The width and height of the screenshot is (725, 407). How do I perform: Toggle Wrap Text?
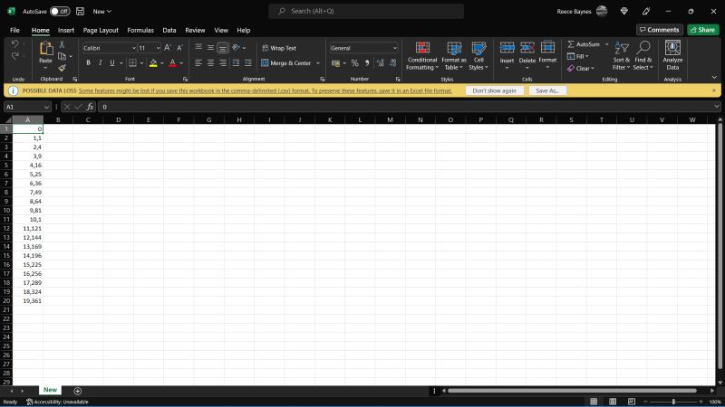tap(279, 48)
